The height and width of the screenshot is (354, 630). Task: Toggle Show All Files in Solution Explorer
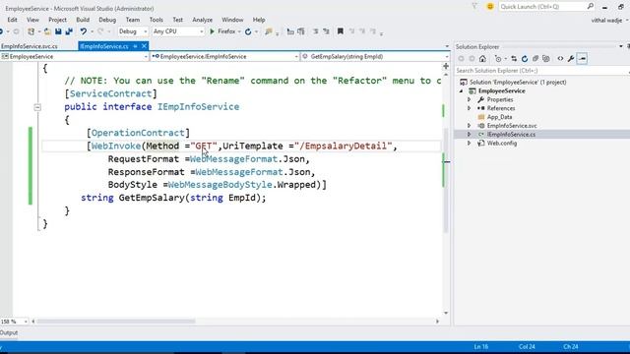click(546, 59)
